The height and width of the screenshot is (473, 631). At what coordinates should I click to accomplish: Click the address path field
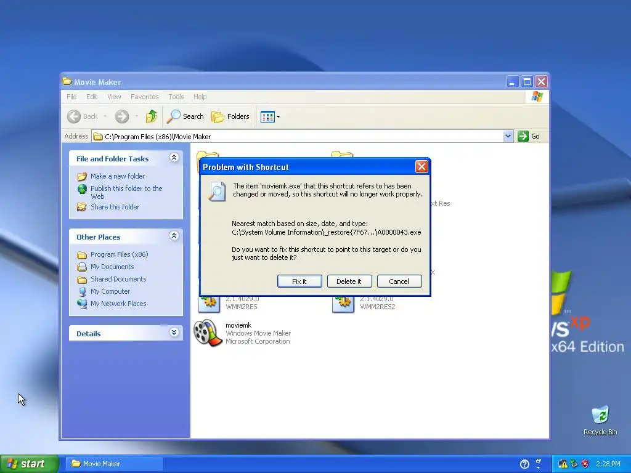298,136
